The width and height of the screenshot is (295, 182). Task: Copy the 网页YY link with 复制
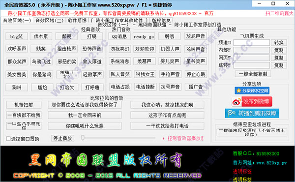279,58
